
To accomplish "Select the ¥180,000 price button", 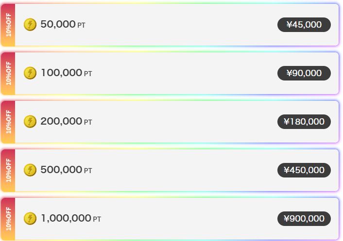I will click(304, 122).
